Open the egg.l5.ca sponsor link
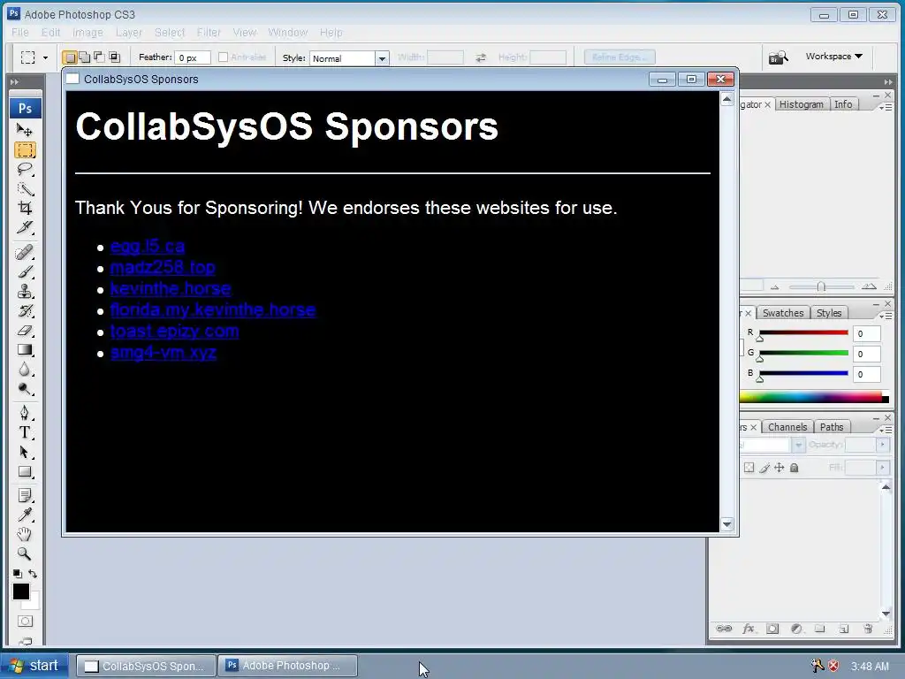 coord(148,247)
